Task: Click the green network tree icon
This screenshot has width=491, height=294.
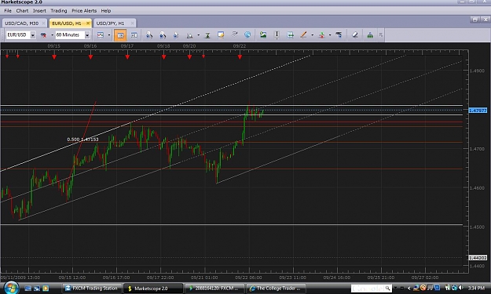Action: tap(370, 35)
